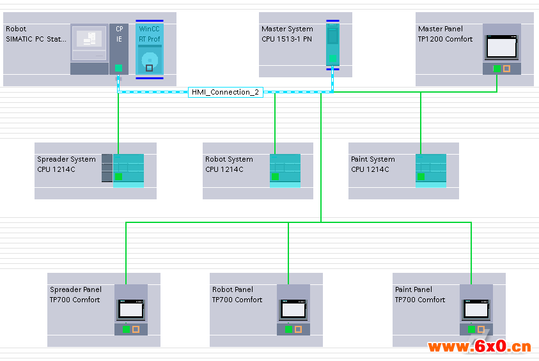This screenshot has width=539, height=361.
Task: Select the Master System CPU 1513-1 PN icon
Action: coord(332,44)
